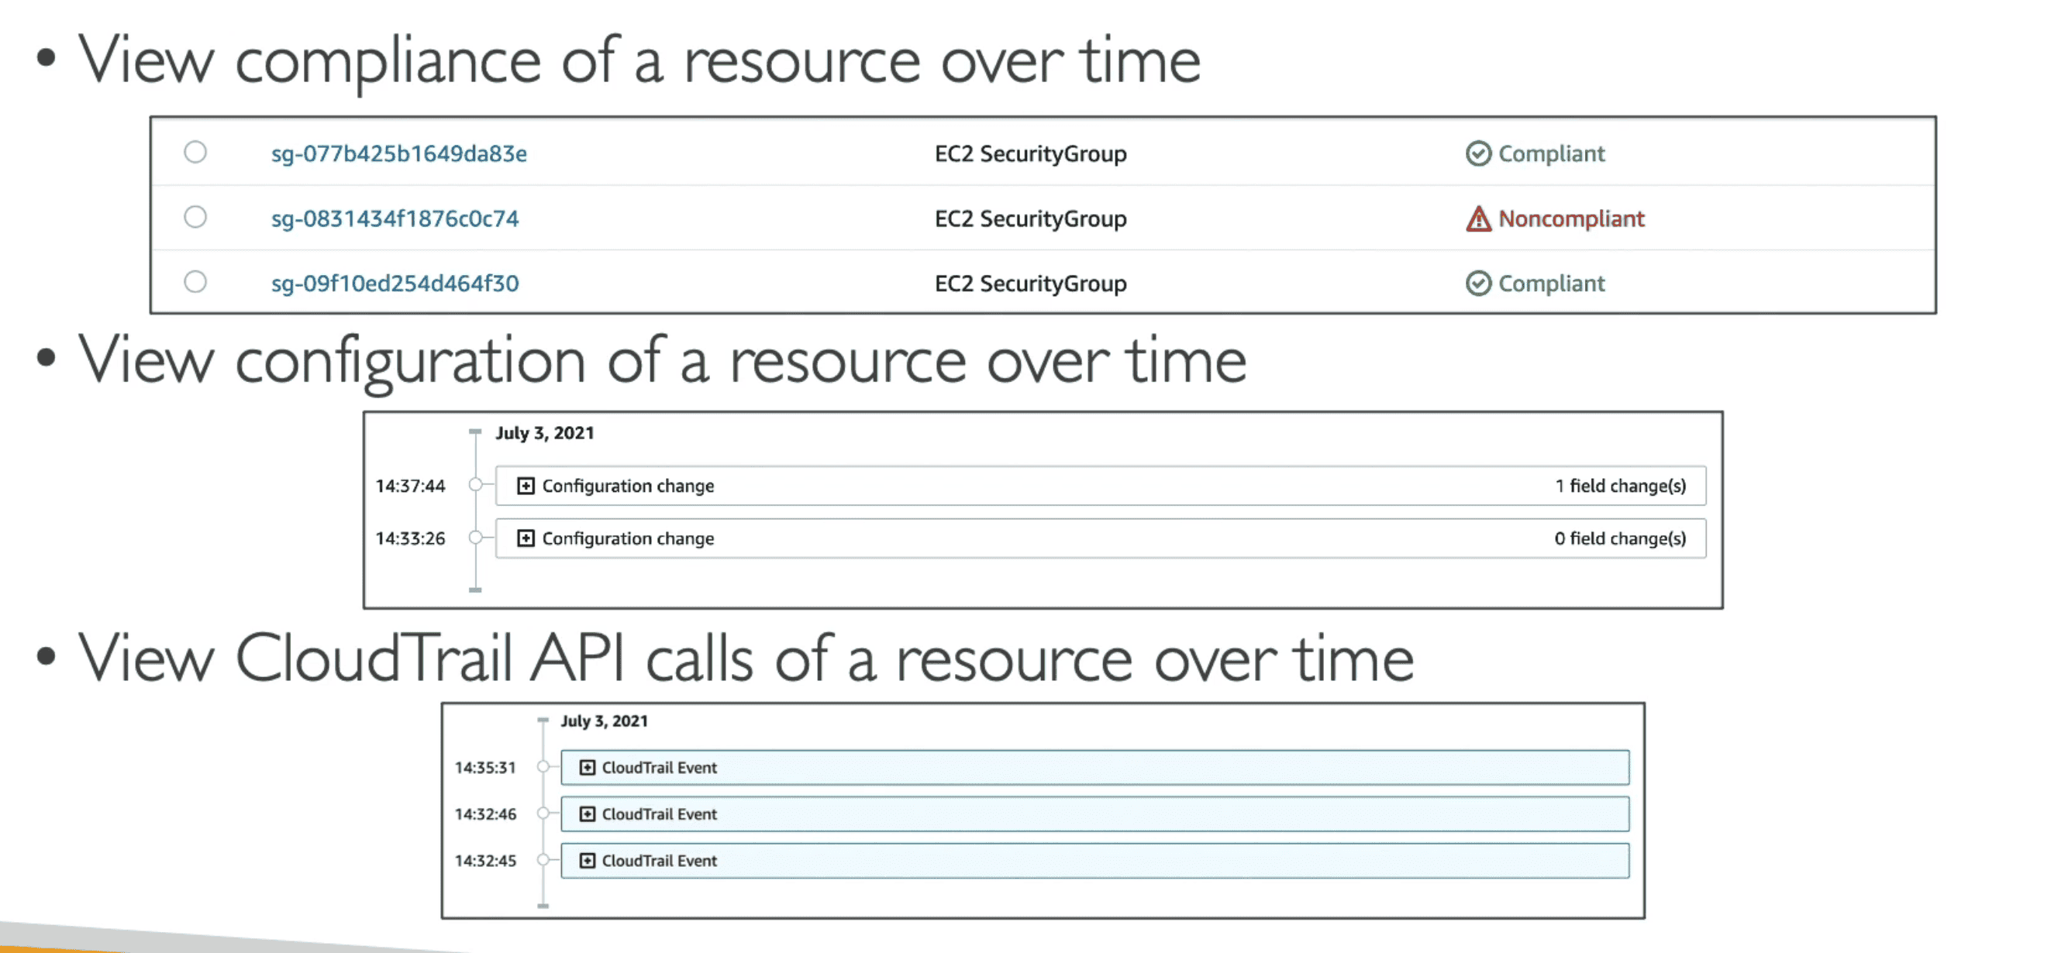Expand the 14:32:45 CloudTrail Event plus icon
Image resolution: width=2068 pixels, height=953 pixels.
[587, 861]
